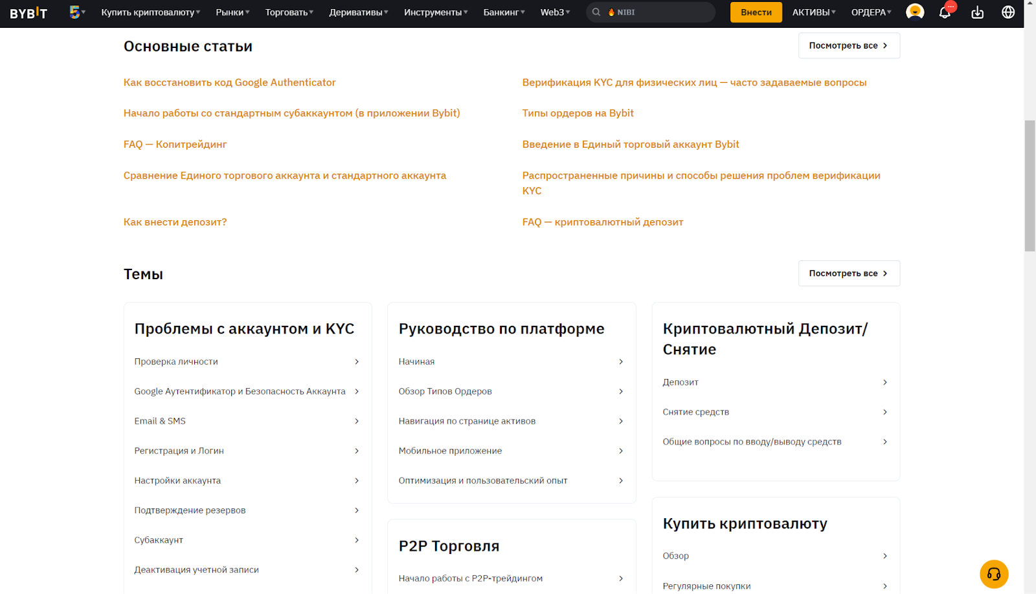Expand the Банкинг menu

tap(504, 12)
